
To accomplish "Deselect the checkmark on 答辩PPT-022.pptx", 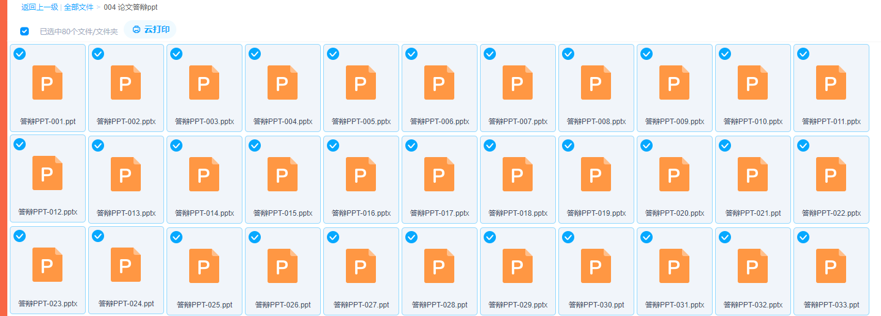I will [803, 145].
